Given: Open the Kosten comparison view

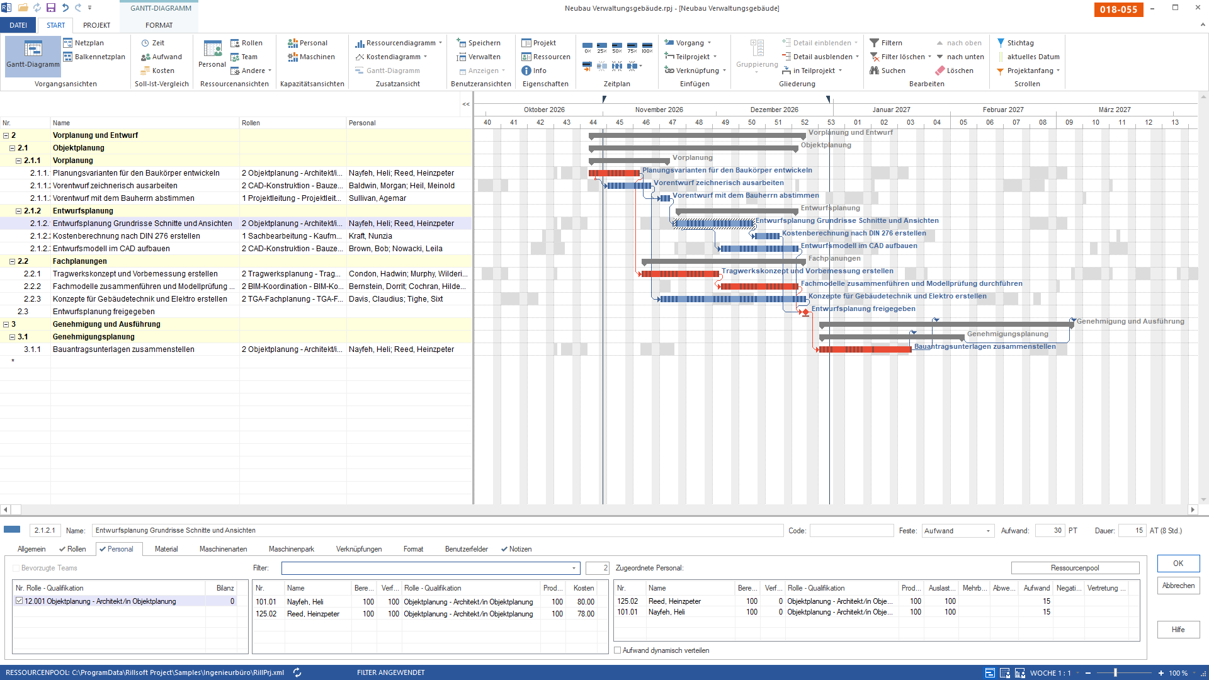Looking at the screenshot, I should tap(157, 71).
